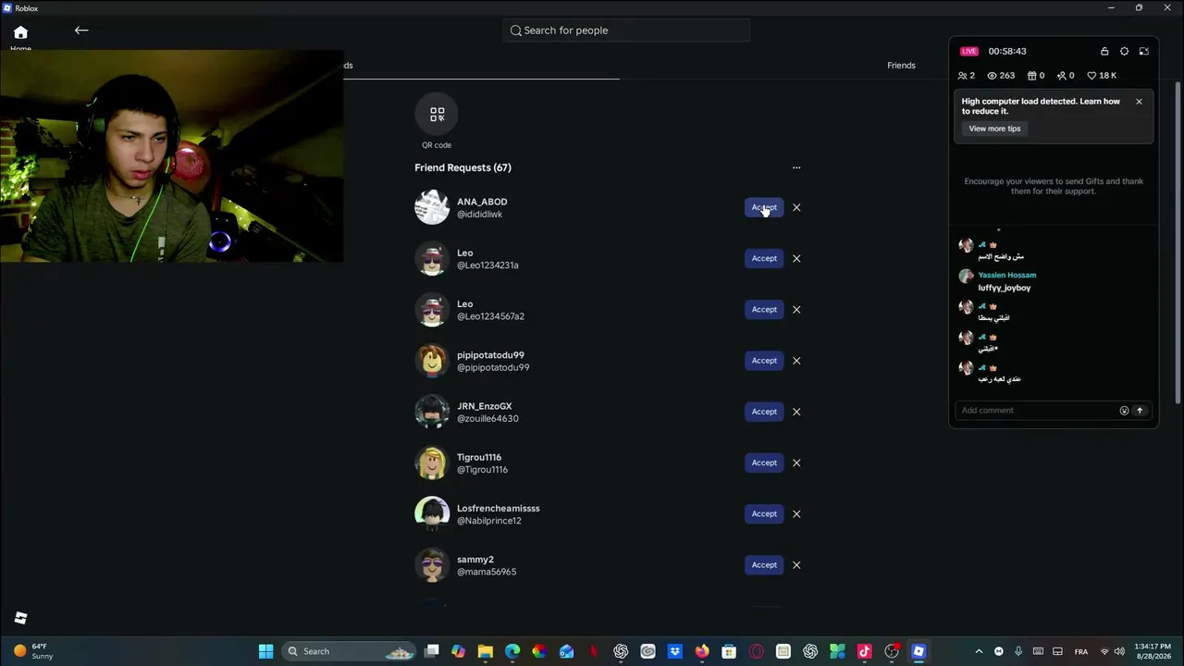Click the Tigrou1116 display name

pos(479,457)
